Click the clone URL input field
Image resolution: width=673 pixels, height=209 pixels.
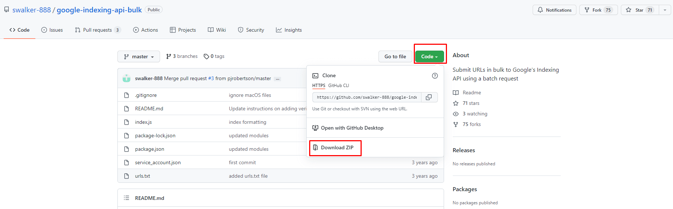pos(367,97)
